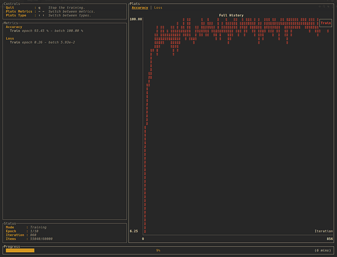Screen dimensions: 337x257
Task: Click the 'Full History' plot title
Action: (231, 16)
